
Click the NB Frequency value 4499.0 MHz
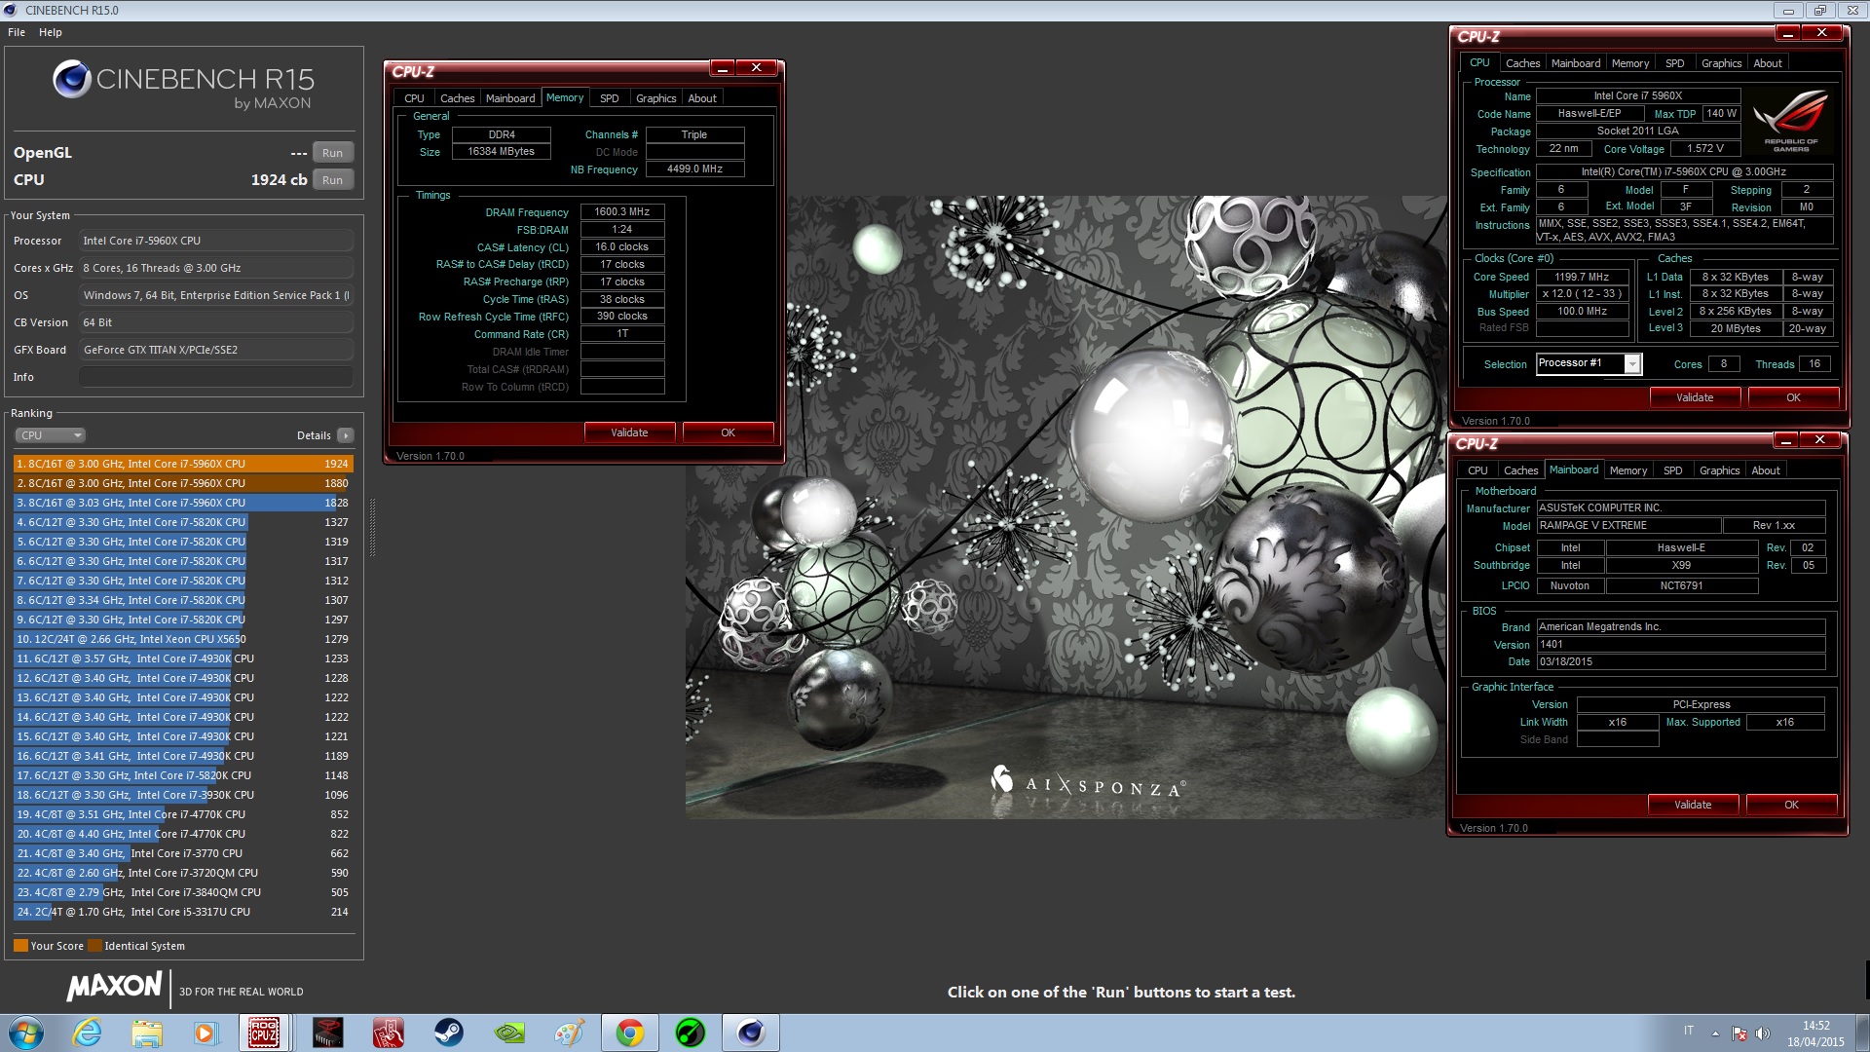tap(694, 169)
